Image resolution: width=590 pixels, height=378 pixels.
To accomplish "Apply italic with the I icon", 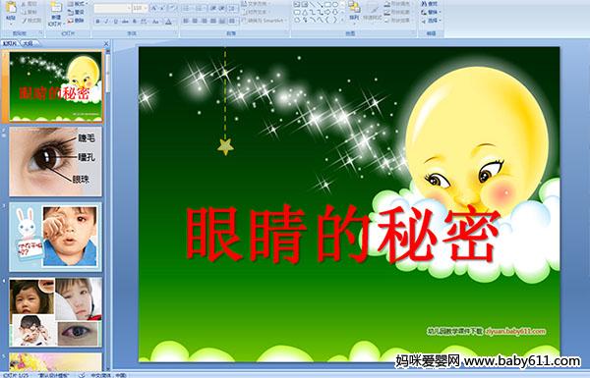I will point(106,22).
